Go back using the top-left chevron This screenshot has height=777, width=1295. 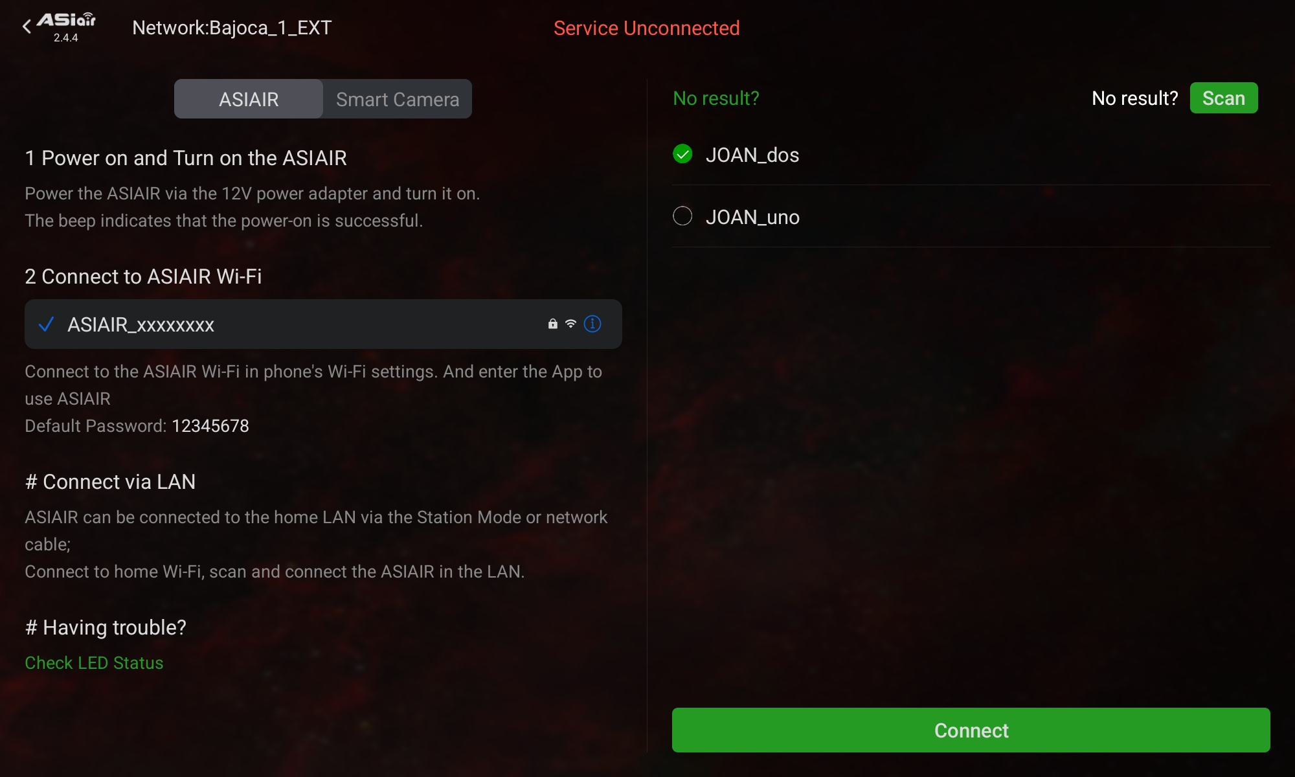(27, 27)
